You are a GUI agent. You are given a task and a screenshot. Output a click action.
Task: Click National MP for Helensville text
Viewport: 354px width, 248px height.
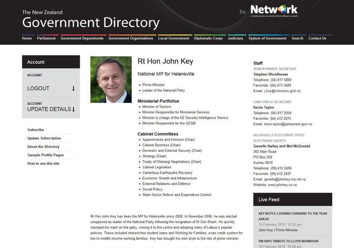tap(166, 74)
